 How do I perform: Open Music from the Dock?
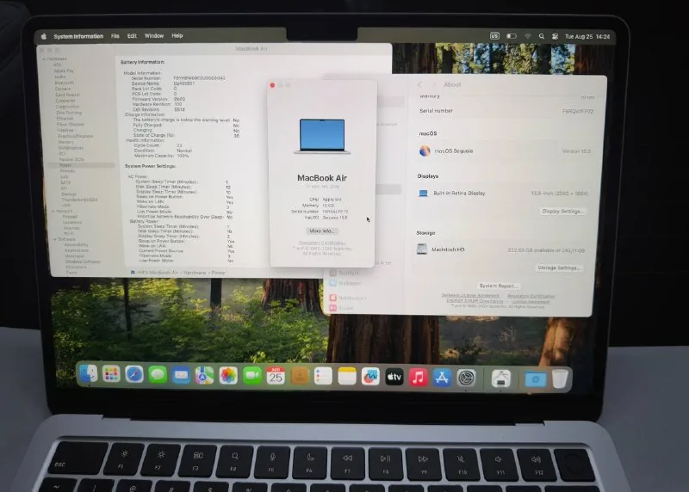click(x=418, y=377)
